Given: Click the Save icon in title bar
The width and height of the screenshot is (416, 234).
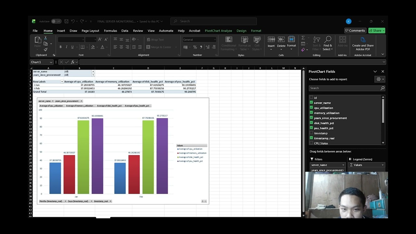Looking at the screenshot, I should (66, 21).
